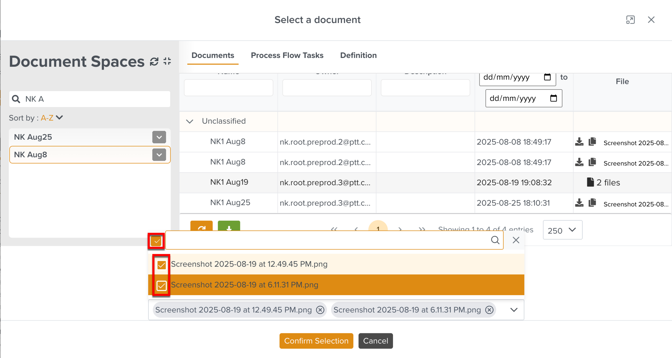Open popout window icon in dialog header
Screen dimensions: 672x358
pos(630,20)
